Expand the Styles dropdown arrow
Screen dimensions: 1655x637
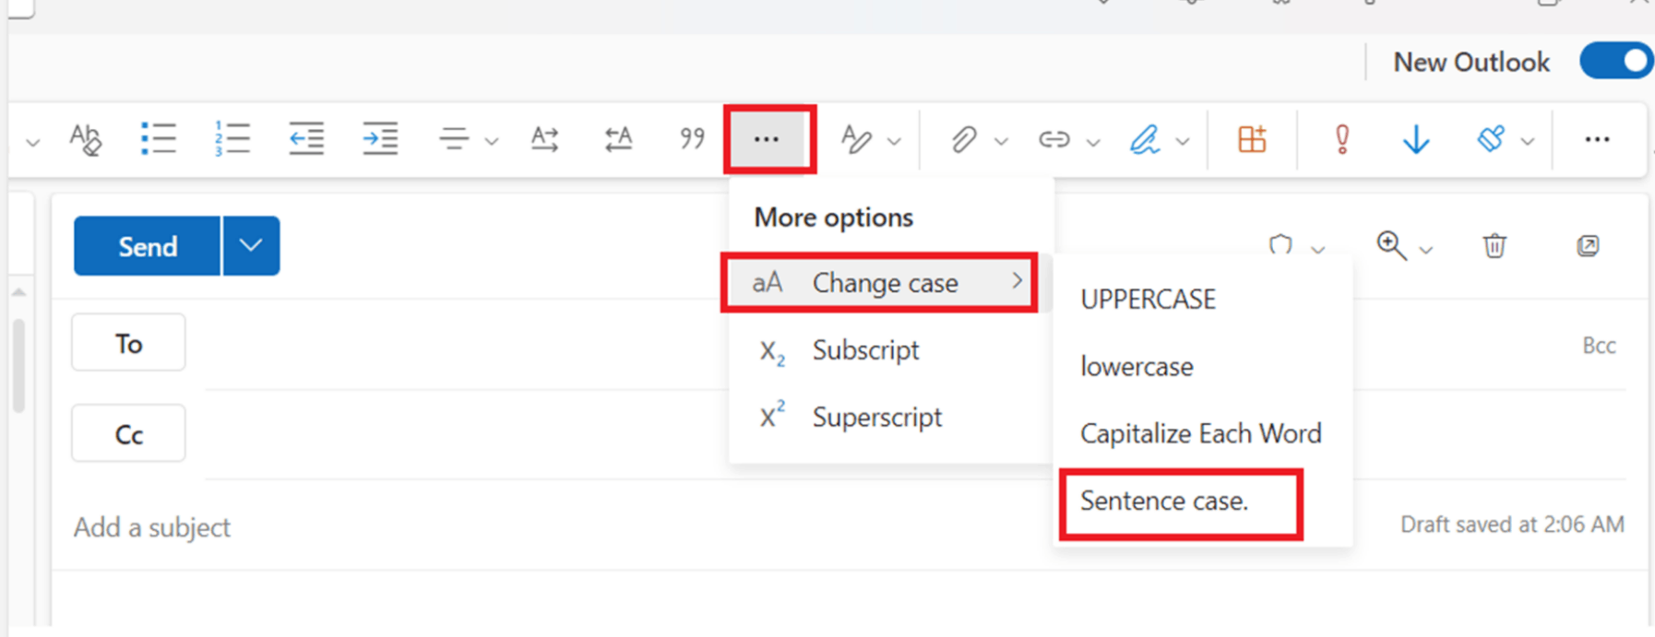pyautogui.click(x=894, y=142)
